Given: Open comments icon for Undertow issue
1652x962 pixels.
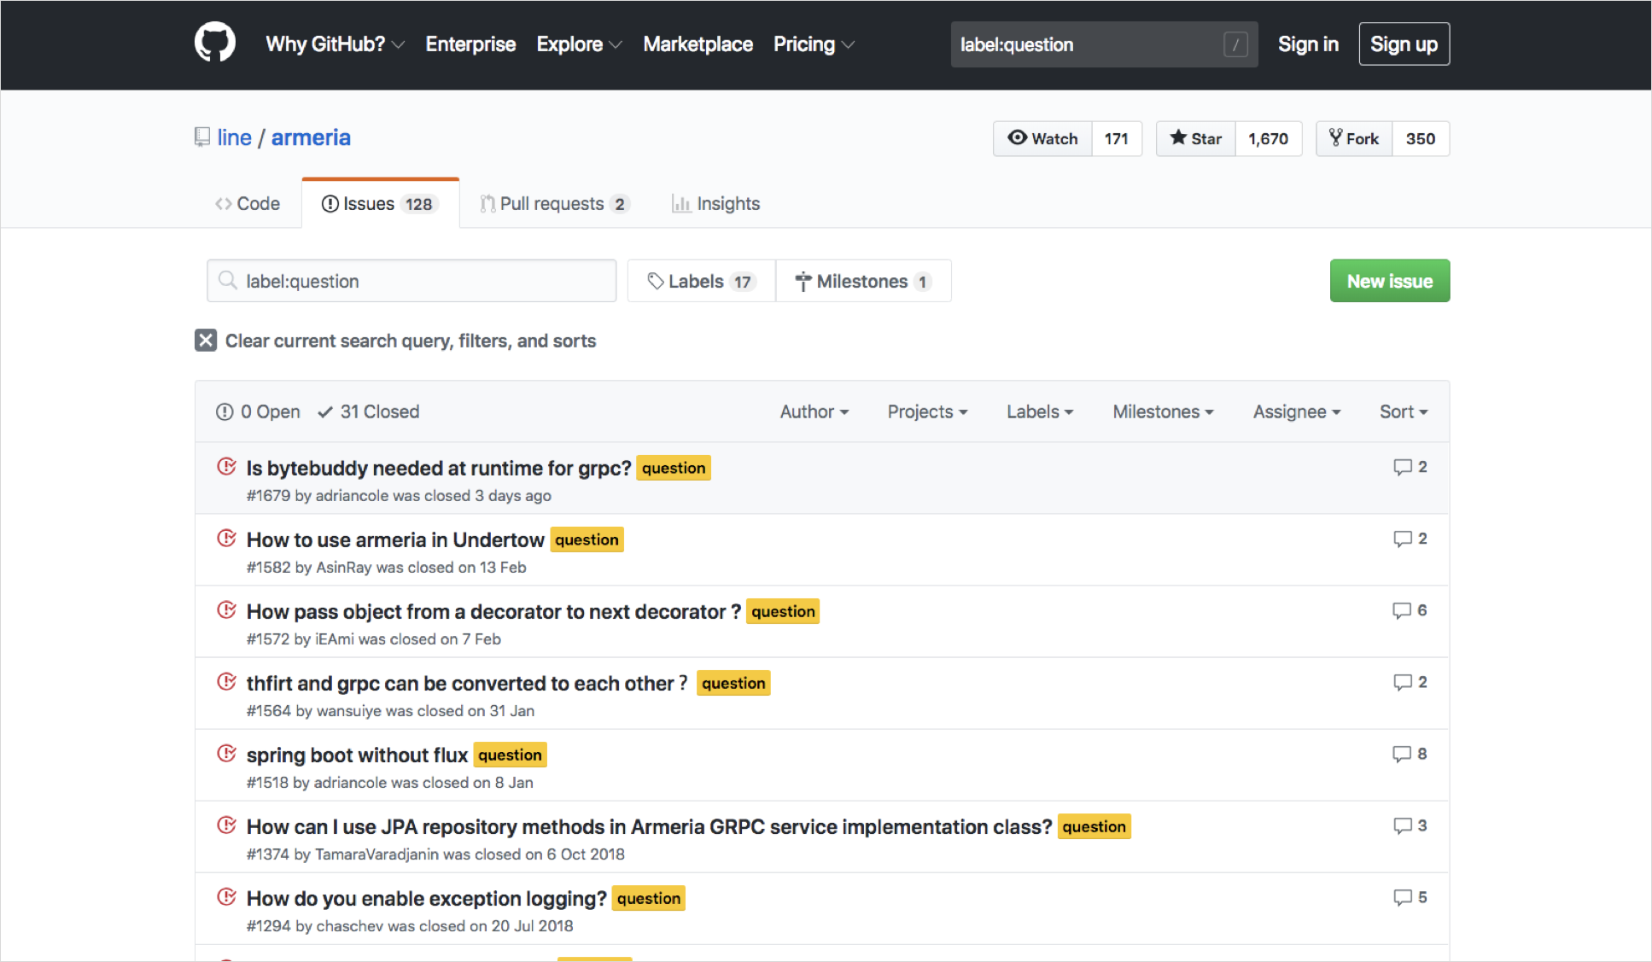Looking at the screenshot, I should point(1402,539).
